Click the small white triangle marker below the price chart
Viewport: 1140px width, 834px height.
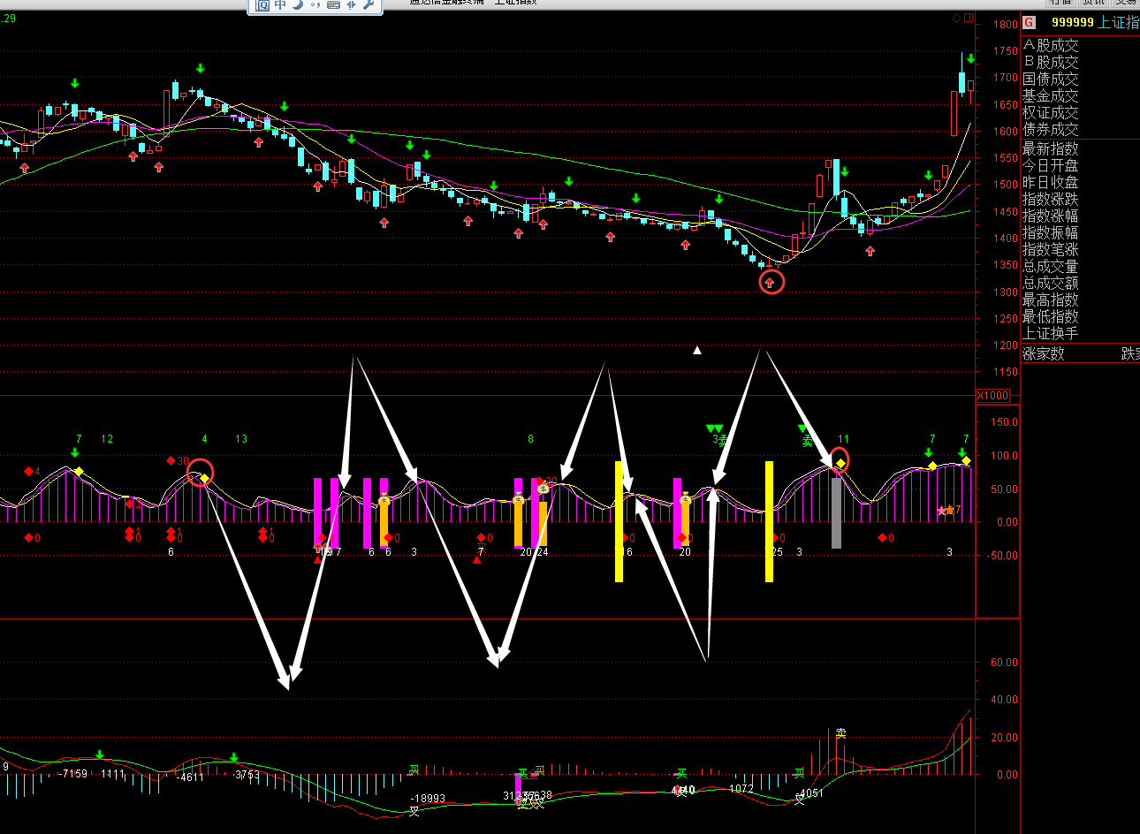(697, 351)
